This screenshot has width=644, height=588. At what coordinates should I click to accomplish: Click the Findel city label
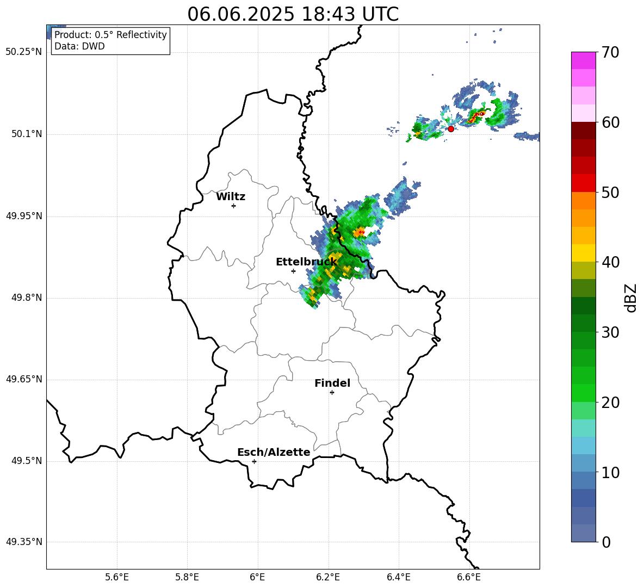point(332,383)
